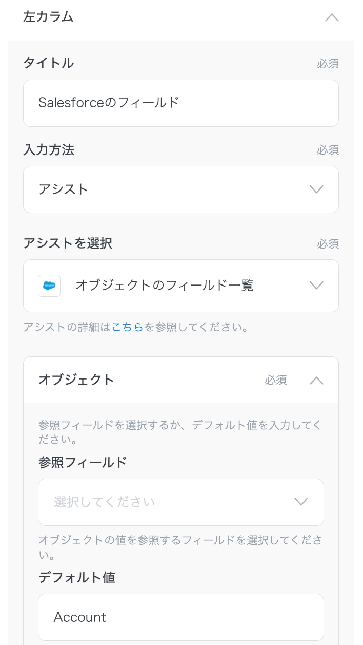Collapse the オブジェクト panel chevron
Screen dimensions: 363x645
coord(316,381)
